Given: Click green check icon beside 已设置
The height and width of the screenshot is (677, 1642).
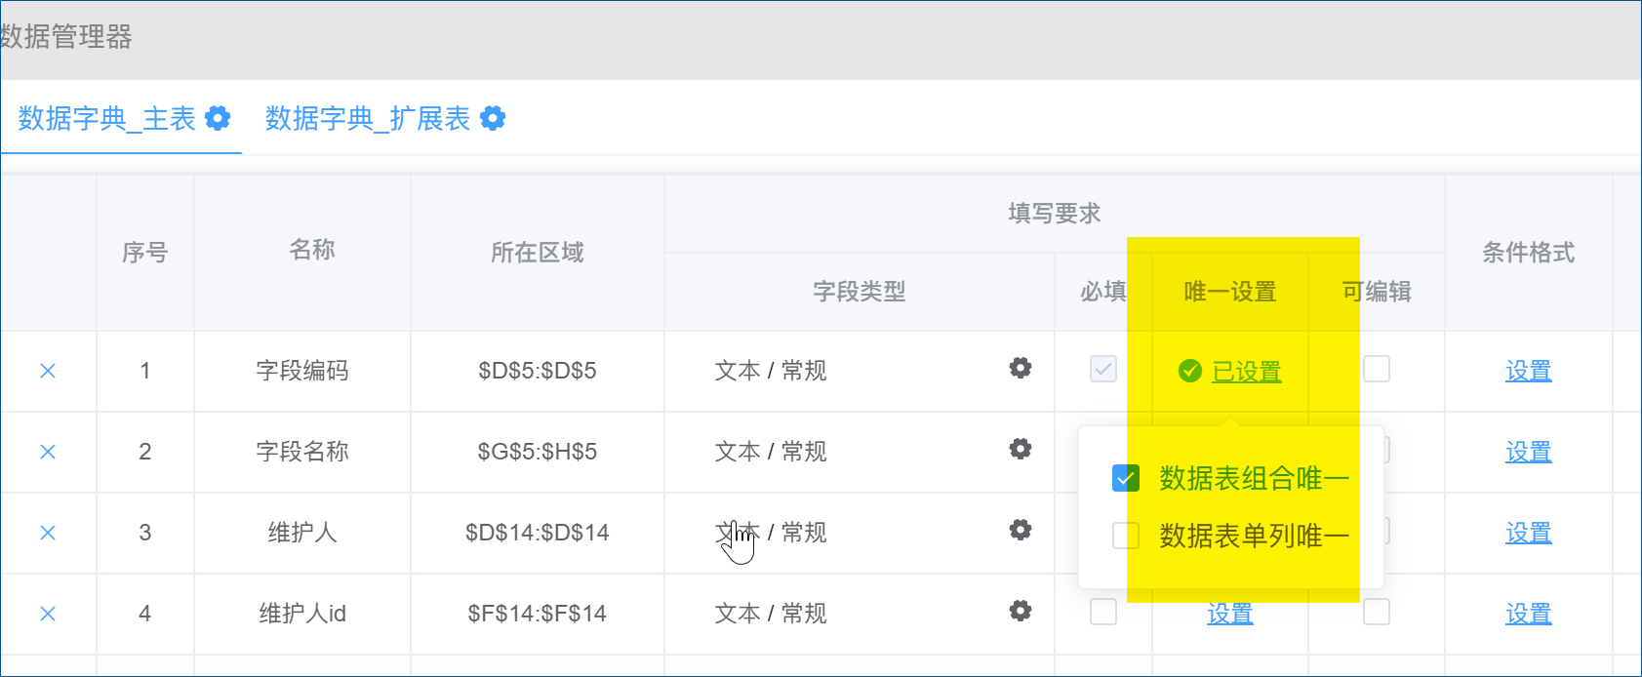Looking at the screenshot, I should (x=1190, y=371).
